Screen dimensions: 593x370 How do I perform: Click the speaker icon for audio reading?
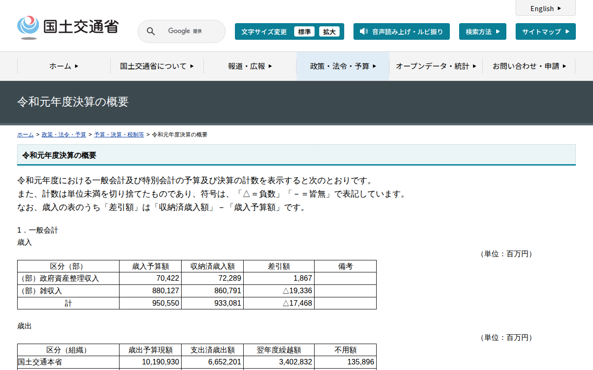tap(364, 31)
